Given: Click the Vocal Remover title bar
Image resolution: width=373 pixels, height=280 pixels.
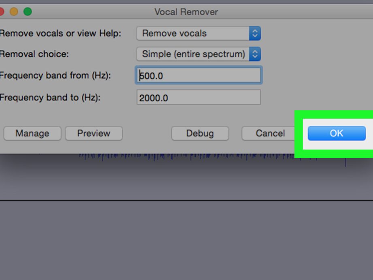Looking at the screenshot, I should click(186, 12).
